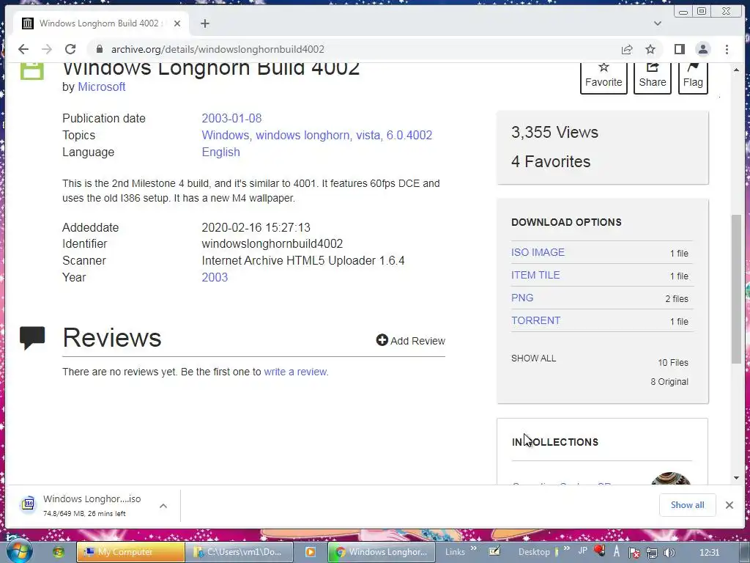The image size is (750, 563).
Task: Open the C:\Users\vm1 Explorer taskbar window
Action: point(239,552)
